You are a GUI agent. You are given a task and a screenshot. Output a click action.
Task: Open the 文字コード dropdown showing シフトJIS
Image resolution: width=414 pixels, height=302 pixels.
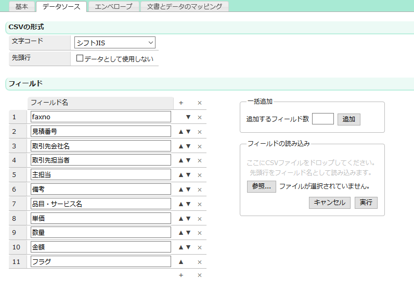(115, 43)
